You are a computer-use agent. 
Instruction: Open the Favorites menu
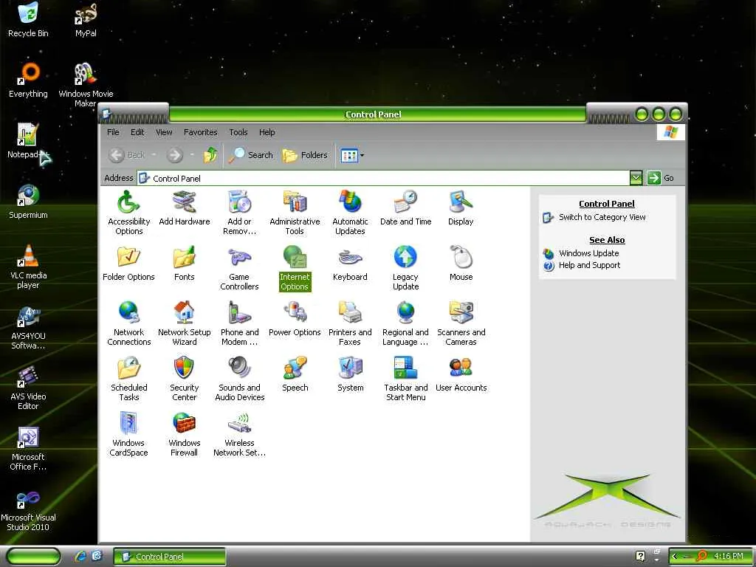click(201, 132)
